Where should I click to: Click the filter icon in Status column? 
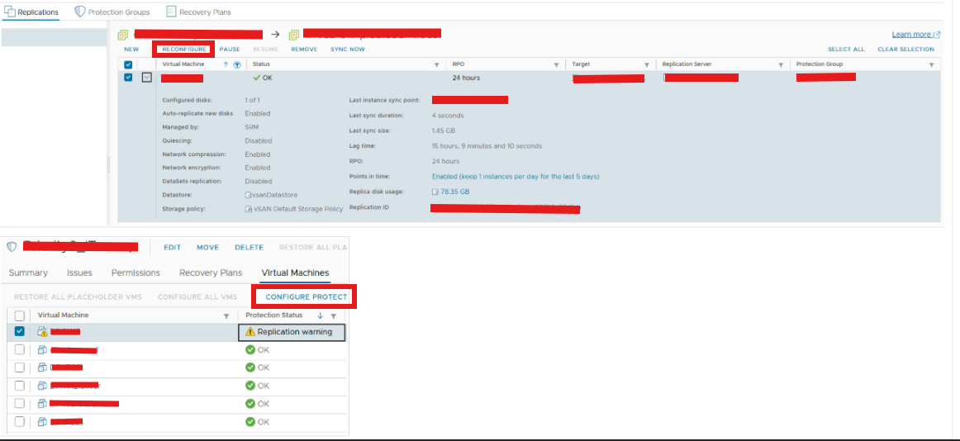[436, 64]
